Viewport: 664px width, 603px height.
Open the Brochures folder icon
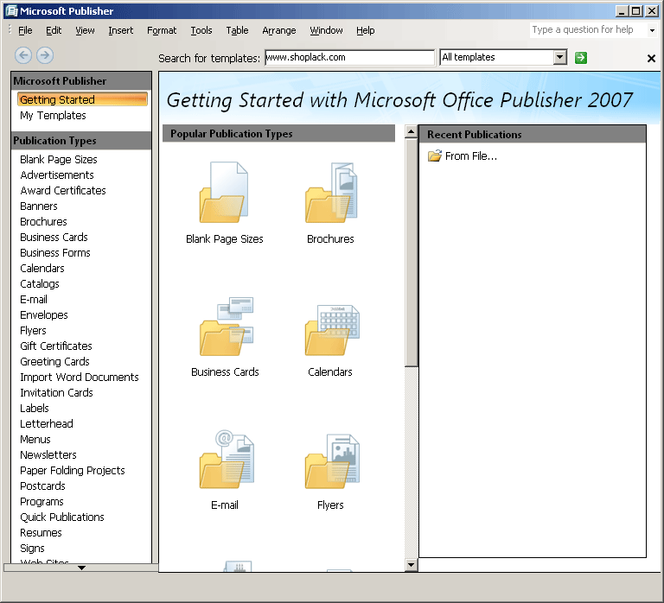point(331,192)
